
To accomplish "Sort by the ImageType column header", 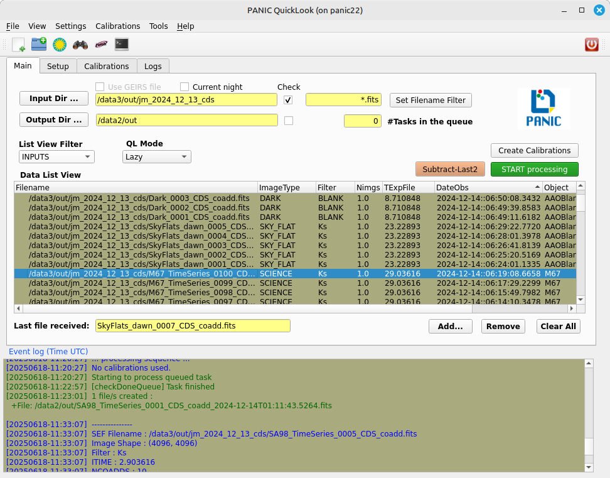I will 287,188.
